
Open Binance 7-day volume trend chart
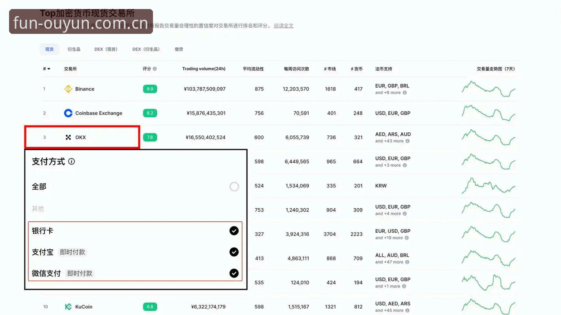tap(488, 89)
